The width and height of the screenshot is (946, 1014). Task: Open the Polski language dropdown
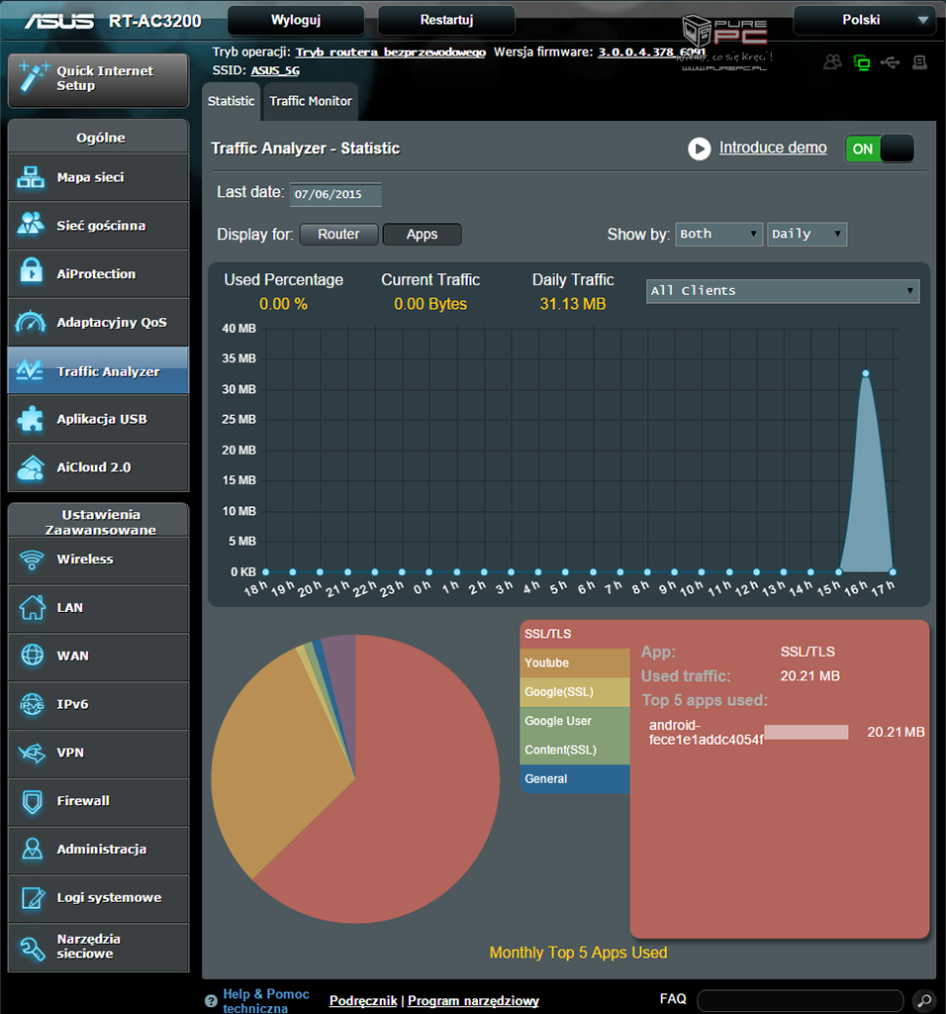[x=864, y=20]
